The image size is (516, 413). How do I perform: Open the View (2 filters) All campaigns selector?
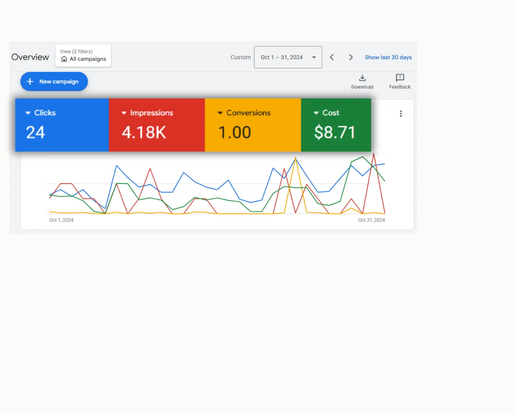[83, 56]
